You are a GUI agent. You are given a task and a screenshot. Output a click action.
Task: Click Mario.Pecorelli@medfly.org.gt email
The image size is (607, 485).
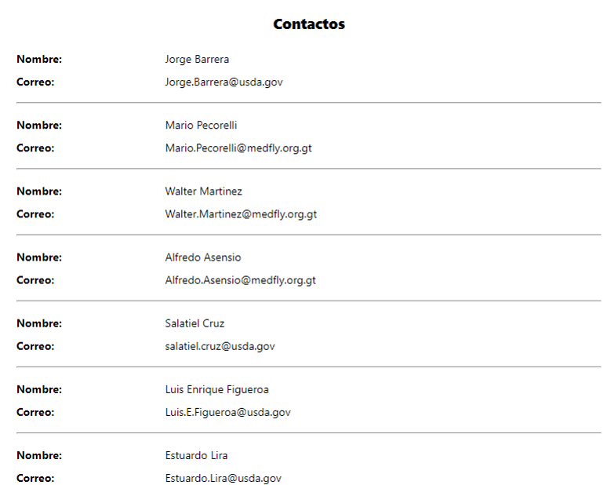coord(238,148)
